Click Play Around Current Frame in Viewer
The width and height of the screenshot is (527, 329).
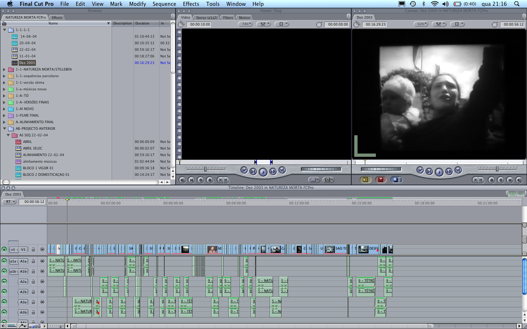point(273,171)
